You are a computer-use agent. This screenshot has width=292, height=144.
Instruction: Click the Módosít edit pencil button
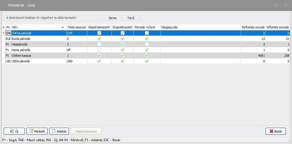[x=37, y=131]
